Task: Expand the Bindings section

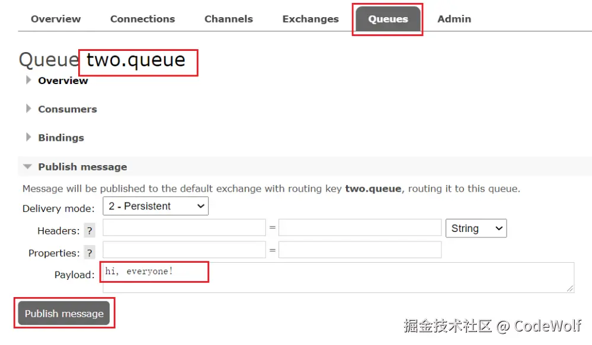Action: point(61,138)
